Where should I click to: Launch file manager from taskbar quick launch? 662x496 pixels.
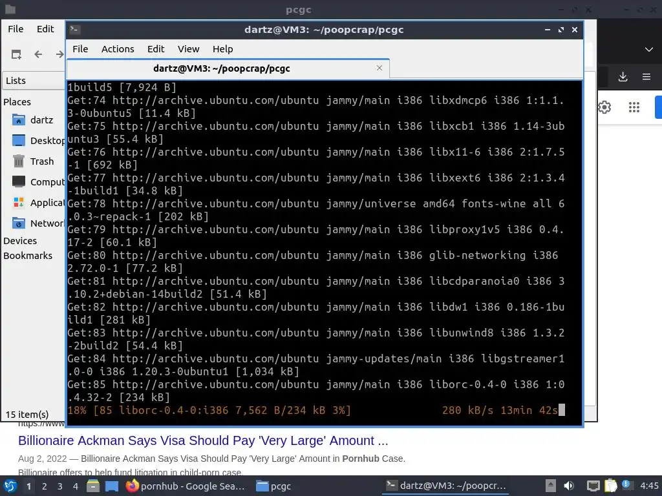tap(93, 486)
